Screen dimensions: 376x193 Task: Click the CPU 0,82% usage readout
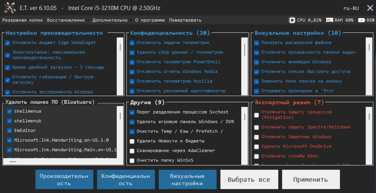coord(309,20)
